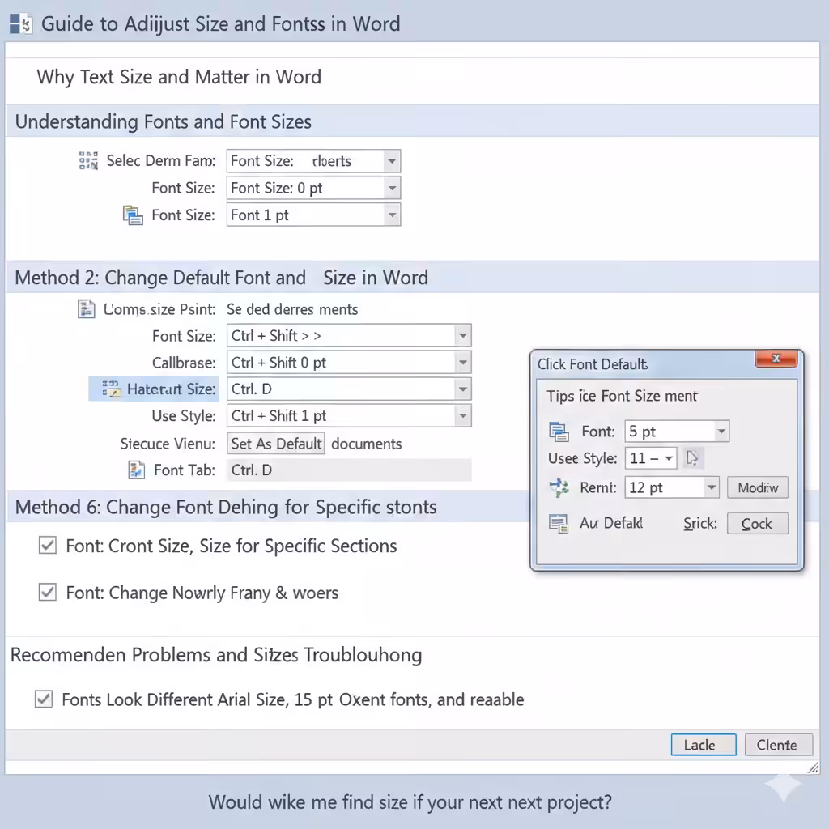
Task: Toggle Font: Cront Size for Specific Sections checkbox
Action: coord(48,545)
